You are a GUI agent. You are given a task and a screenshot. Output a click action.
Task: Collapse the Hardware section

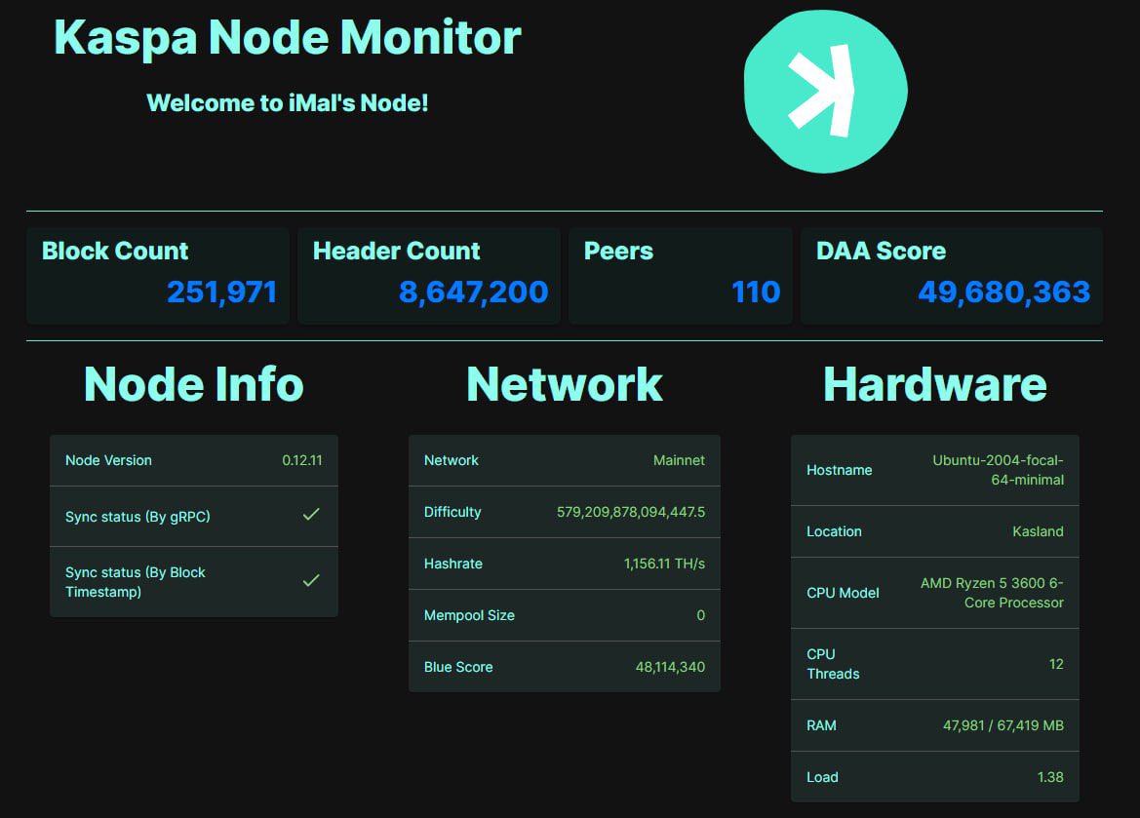tap(934, 384)
